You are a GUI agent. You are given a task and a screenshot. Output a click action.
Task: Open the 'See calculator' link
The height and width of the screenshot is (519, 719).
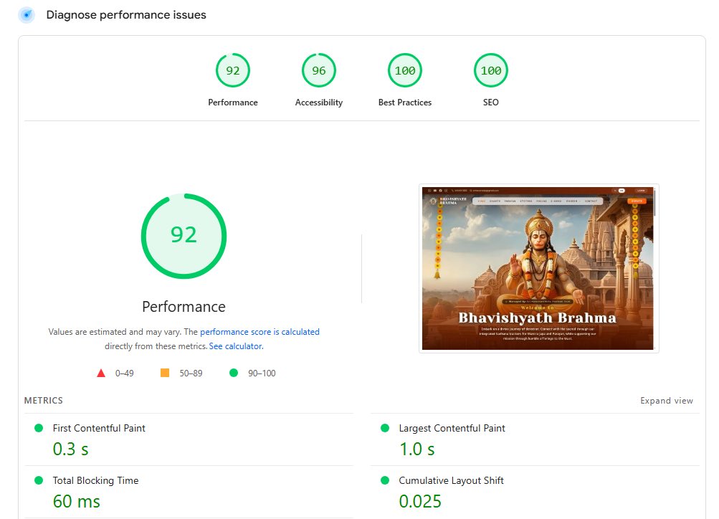(236, 346)
